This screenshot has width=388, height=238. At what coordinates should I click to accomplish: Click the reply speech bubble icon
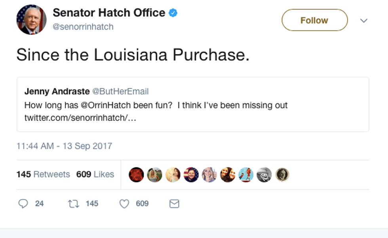[x=23, y=204]
